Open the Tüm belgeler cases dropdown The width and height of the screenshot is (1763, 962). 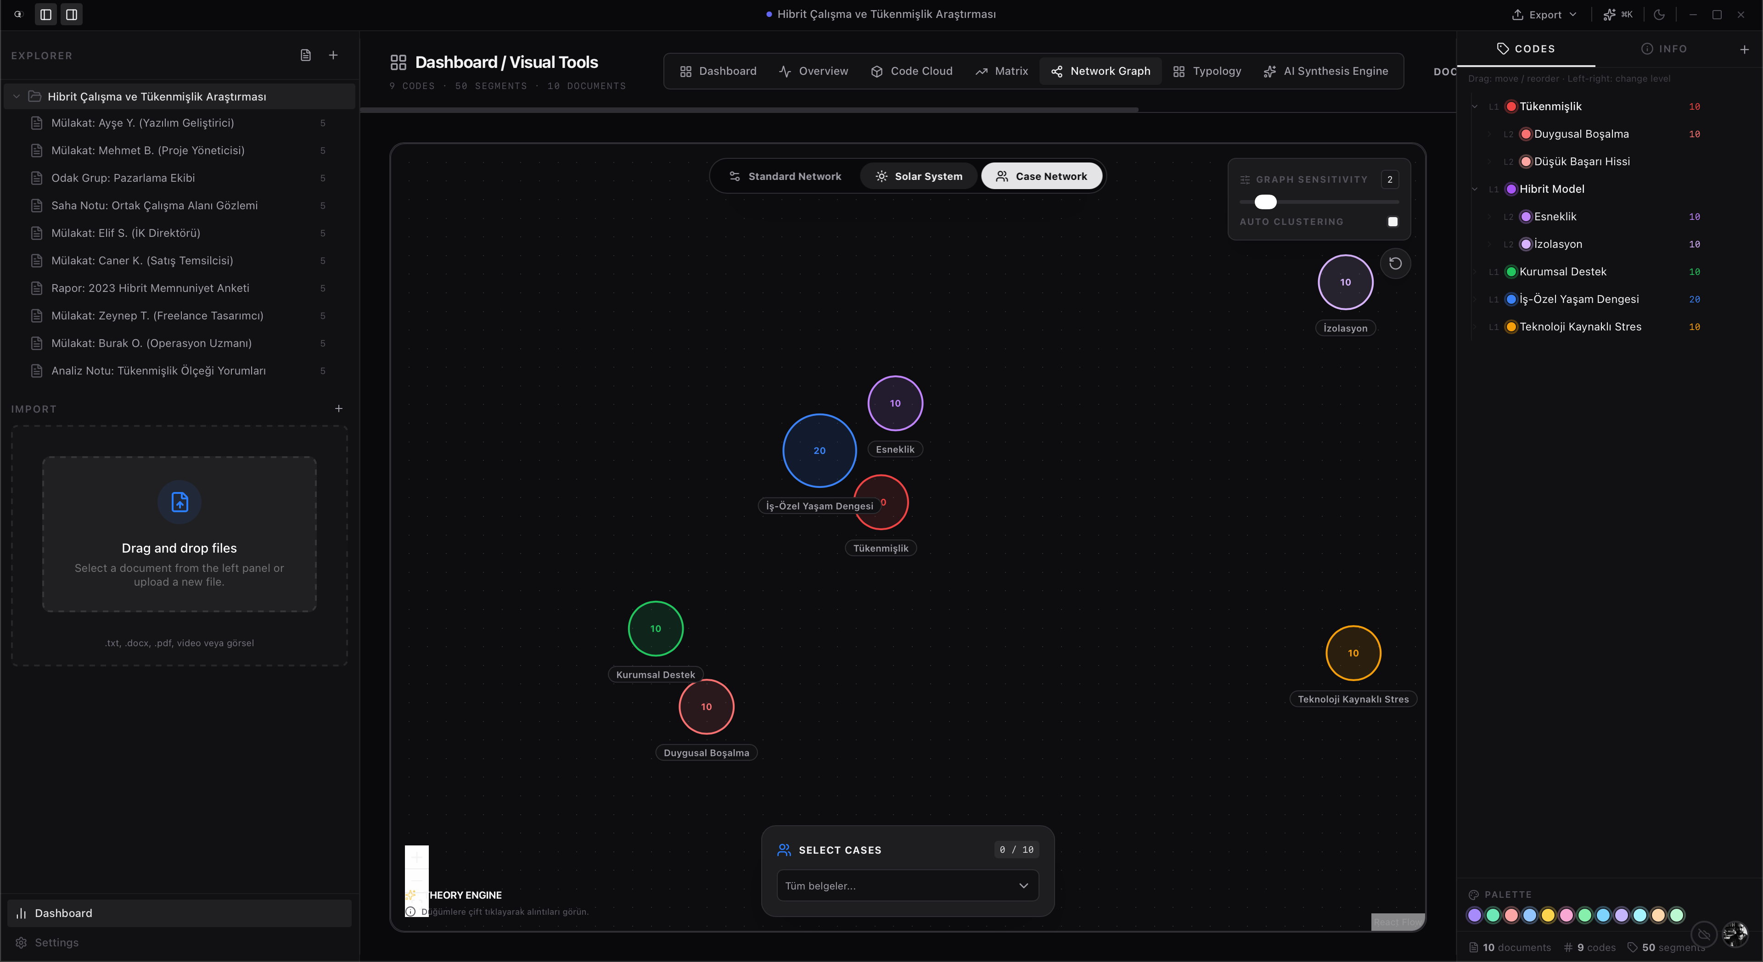pos(908,885)
